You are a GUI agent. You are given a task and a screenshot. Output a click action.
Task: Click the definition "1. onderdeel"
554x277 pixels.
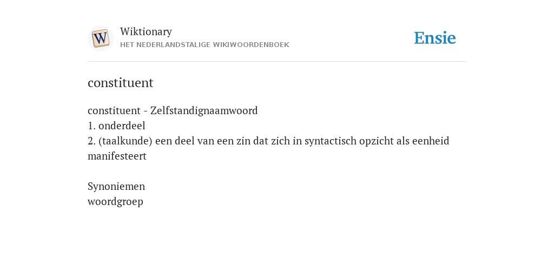117,126
